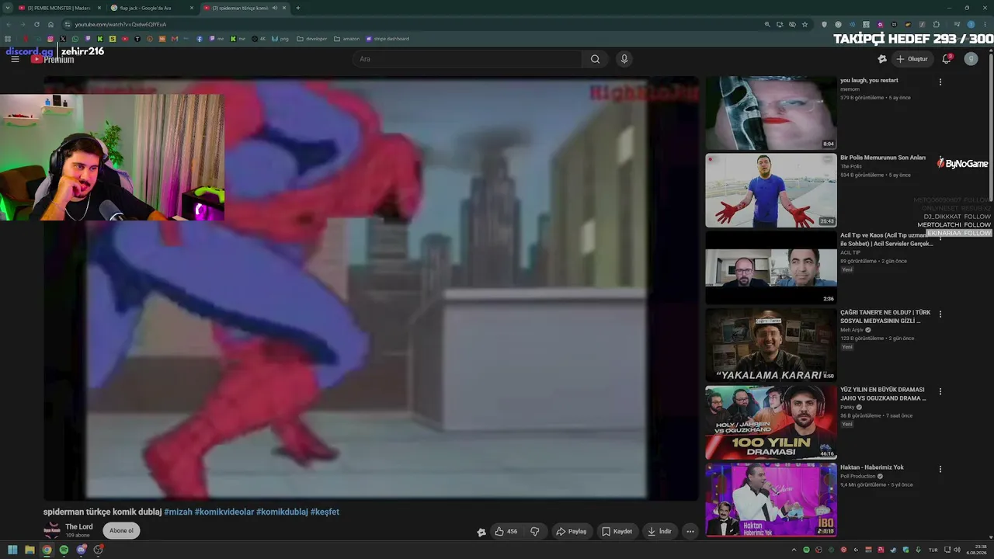Bookmark this page with the star icon
The width and height of the screenshot is (994, 559).
tap(805, 24)
